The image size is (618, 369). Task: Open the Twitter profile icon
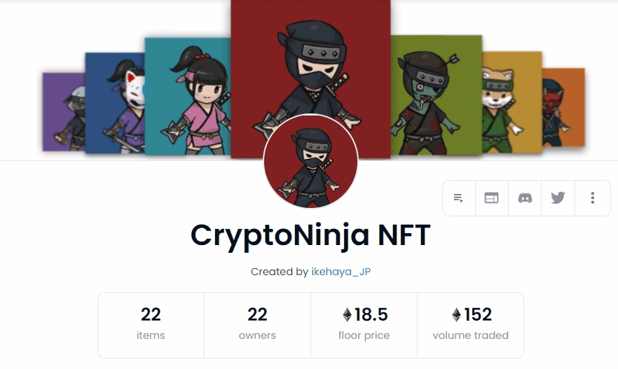click(x=558, y=198)
